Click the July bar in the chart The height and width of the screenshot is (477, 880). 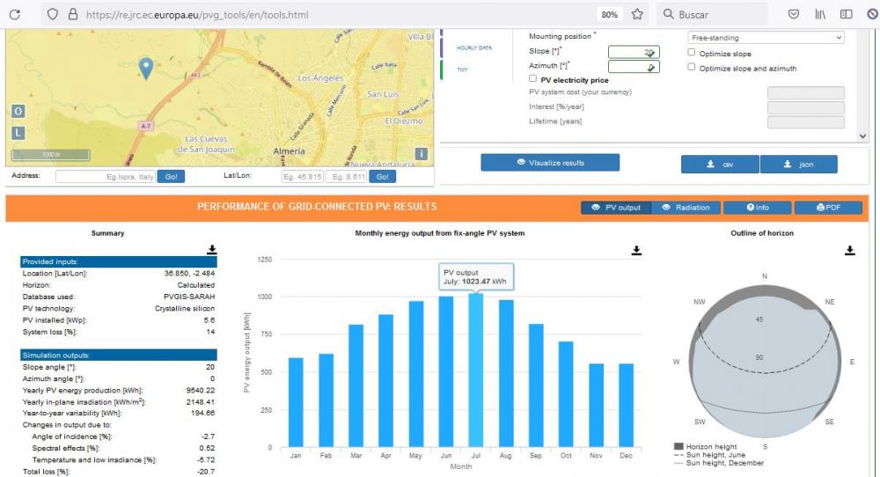click(476, 371)
